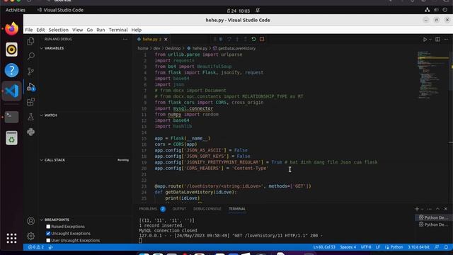Close the hehe.py editor tab

coord(166,39)
